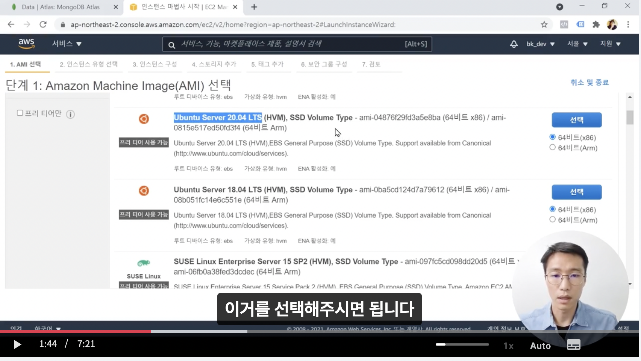This screenshot has width=641, height=361.
Task: Click 프리 티어 사용 가능 badge for Ubuntu 20.04
Action: coord(144,142)
